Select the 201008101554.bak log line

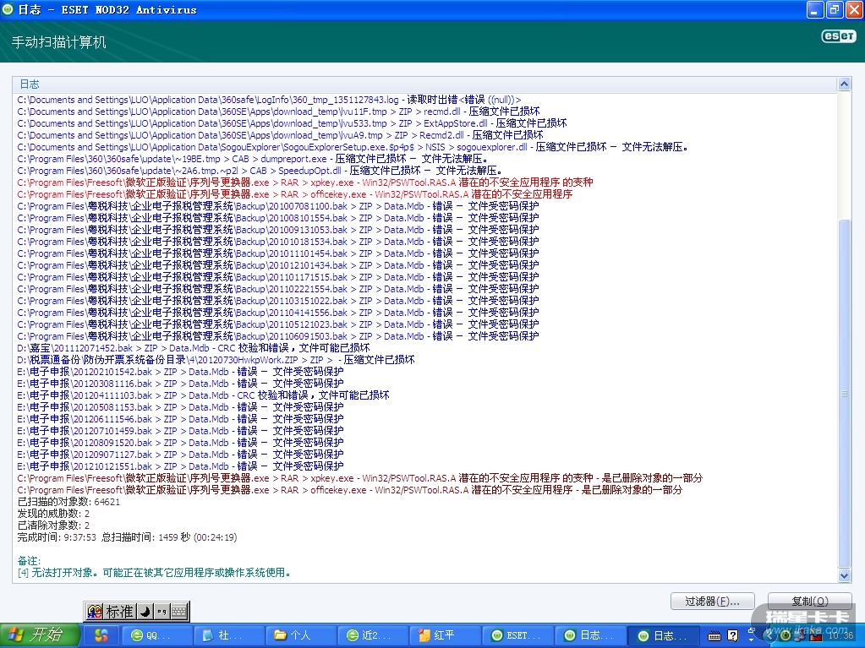click(277, 218)
